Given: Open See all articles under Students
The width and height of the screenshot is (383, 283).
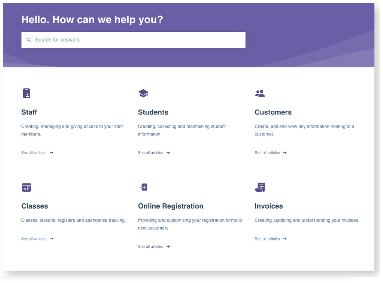Looking at the screenshot, I should tap(150, 152).
